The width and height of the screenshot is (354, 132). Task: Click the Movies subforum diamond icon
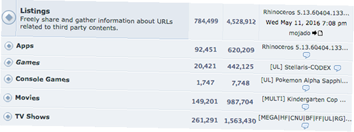point(8,98)
